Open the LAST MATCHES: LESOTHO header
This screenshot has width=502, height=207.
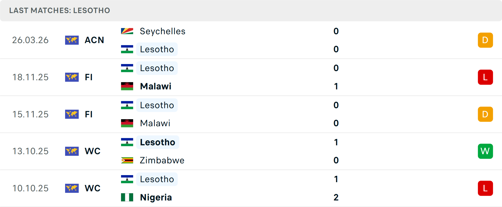pos(60,10)
